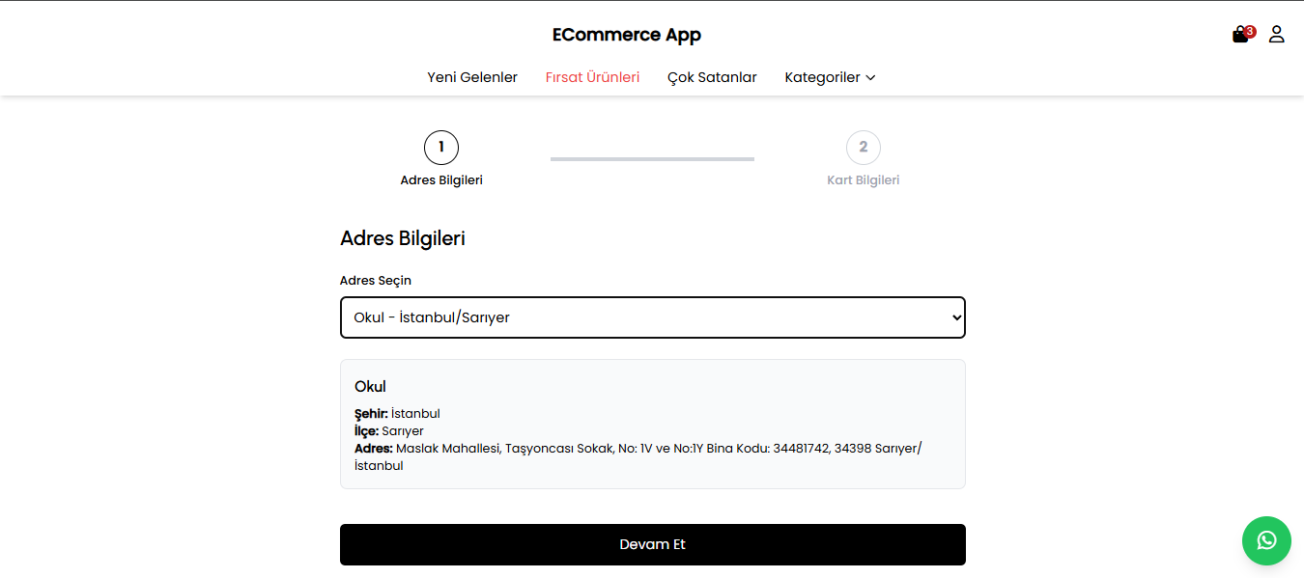Click the account profile icon
Screen dimensions: 1304x578
pos(1277,34)
